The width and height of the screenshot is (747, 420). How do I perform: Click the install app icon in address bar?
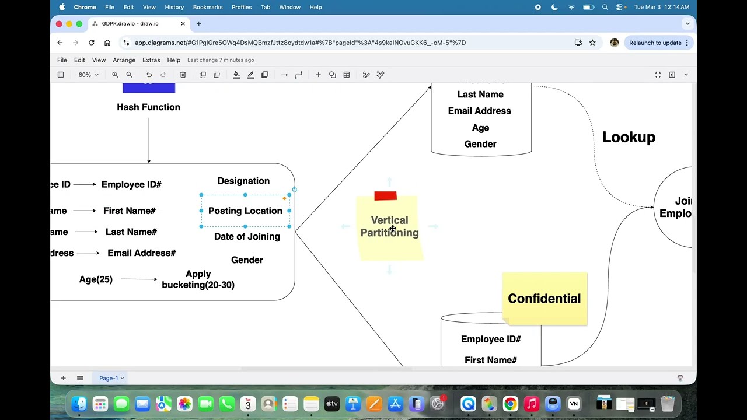tap(578, 43)
